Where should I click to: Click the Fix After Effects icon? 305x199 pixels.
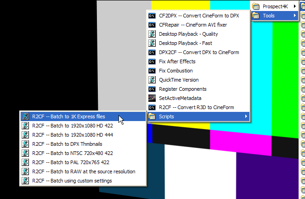pyautogui.click(x=152, y=61)
